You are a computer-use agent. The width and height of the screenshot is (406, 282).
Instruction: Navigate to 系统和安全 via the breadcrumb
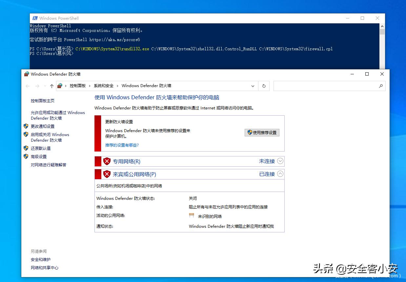click(104, 86)
